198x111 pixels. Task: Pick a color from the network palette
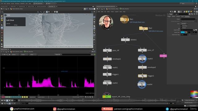point(194,94)
